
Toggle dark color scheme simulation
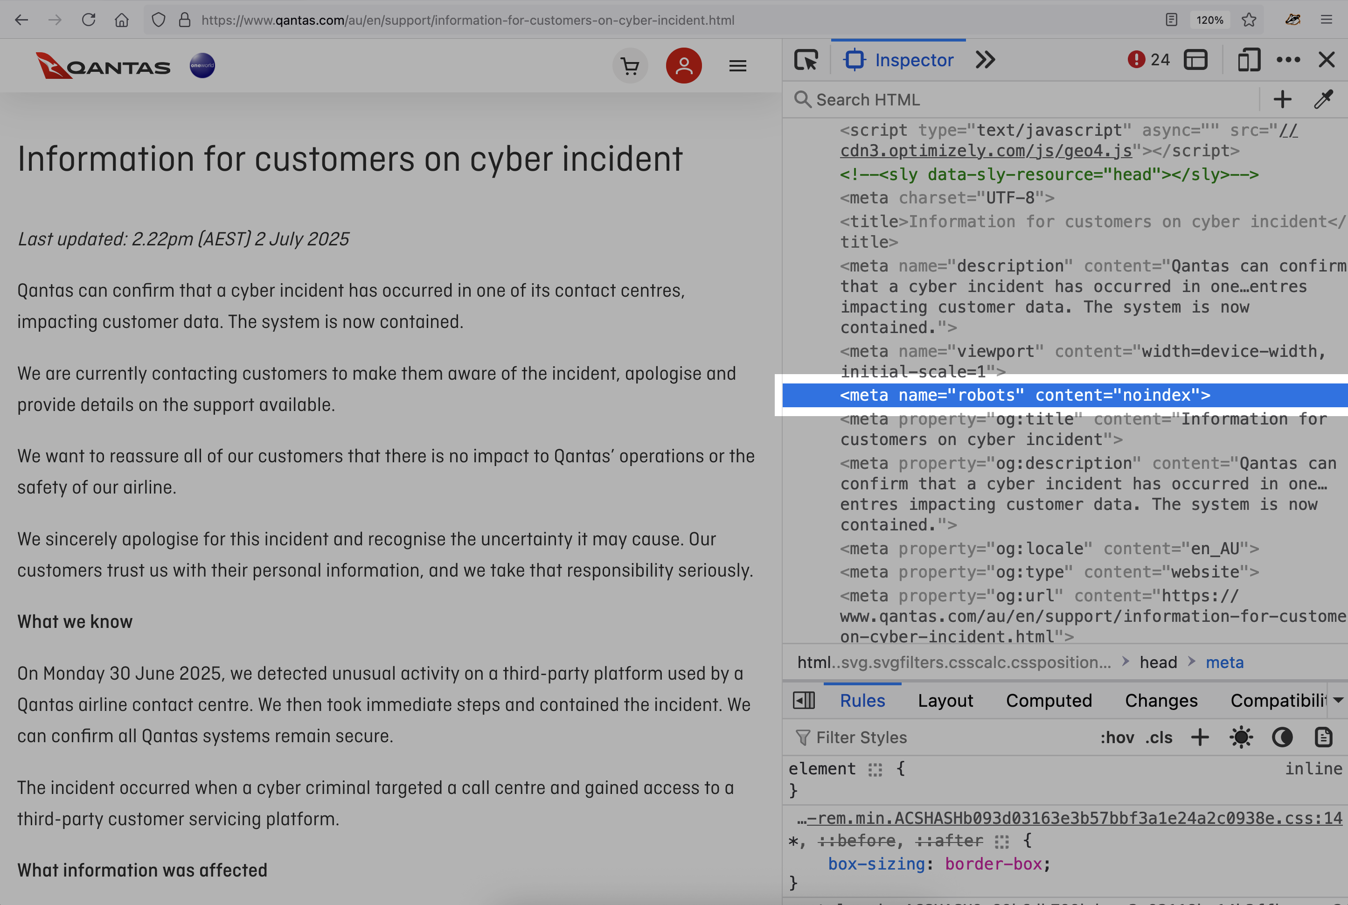coord(1282,738)
